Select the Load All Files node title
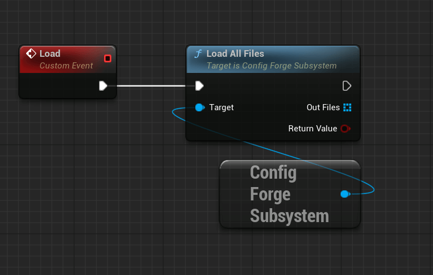 point(235,53)
